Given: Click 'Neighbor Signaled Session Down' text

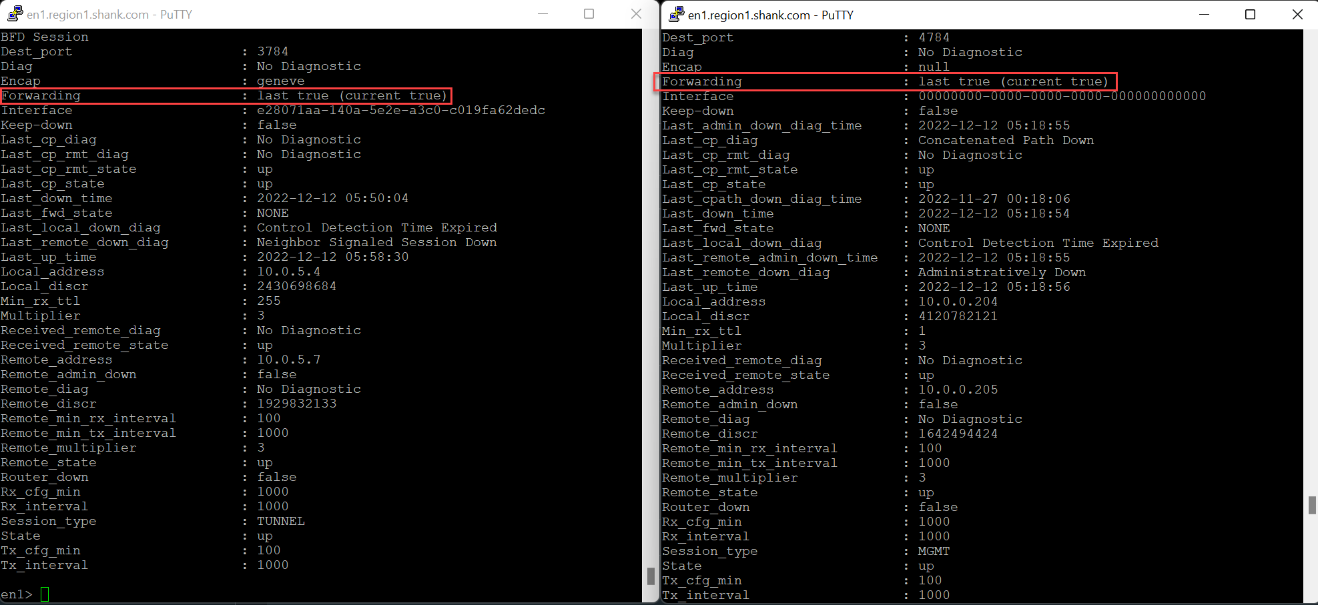Looking at the screenshot, I should pos(377,242).
